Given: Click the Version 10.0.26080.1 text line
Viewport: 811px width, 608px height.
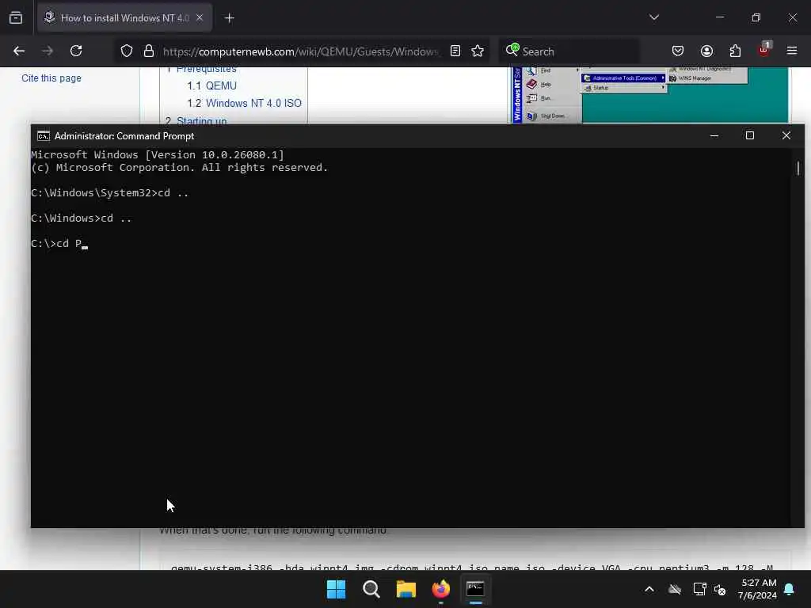Looking at the screenshot, I should click(x=158, y=154).
